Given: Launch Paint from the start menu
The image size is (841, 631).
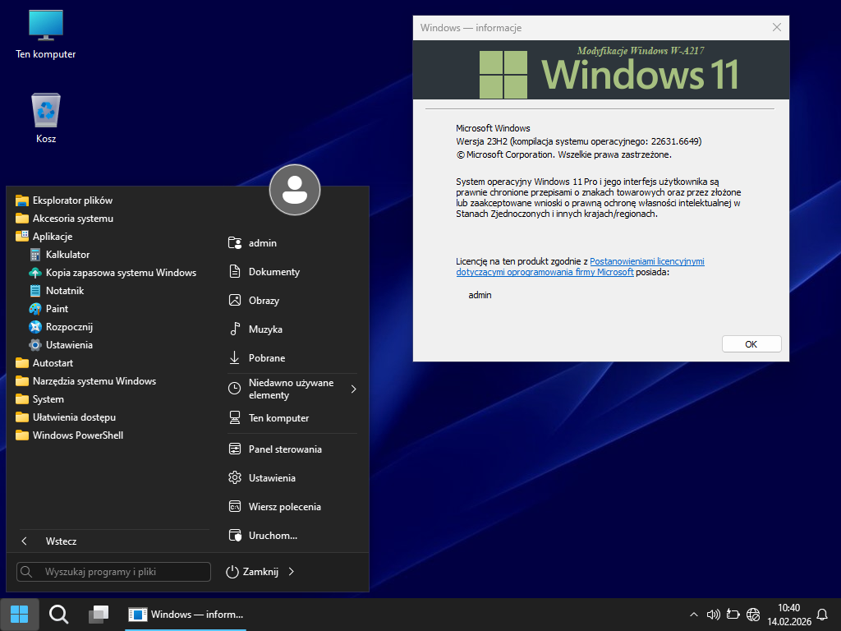Looking at the screenshot, I should [x=57, y=309].
